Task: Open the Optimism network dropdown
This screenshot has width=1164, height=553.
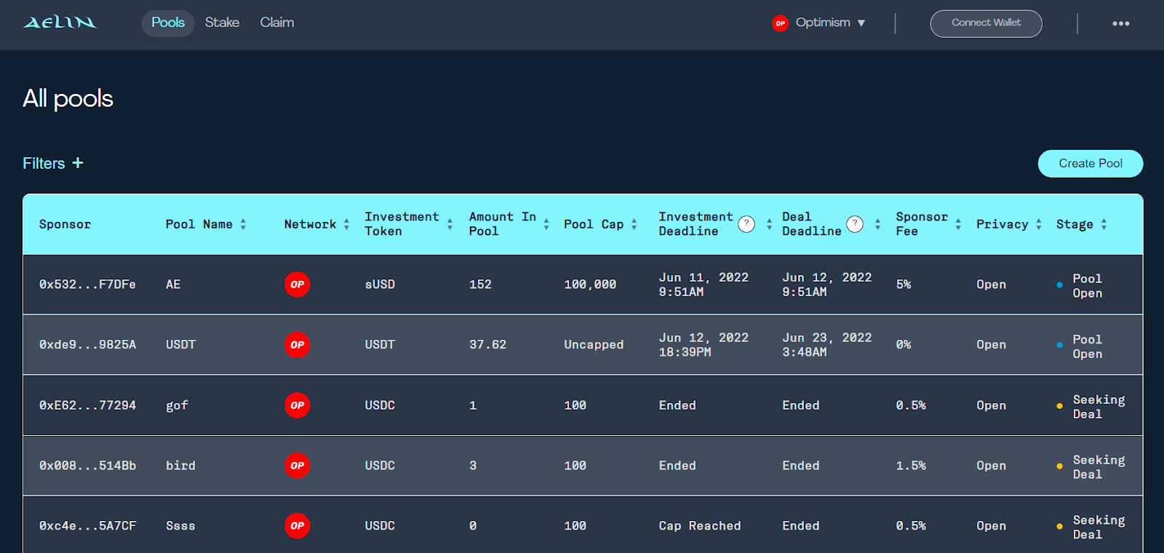Action: pos(820,23)
